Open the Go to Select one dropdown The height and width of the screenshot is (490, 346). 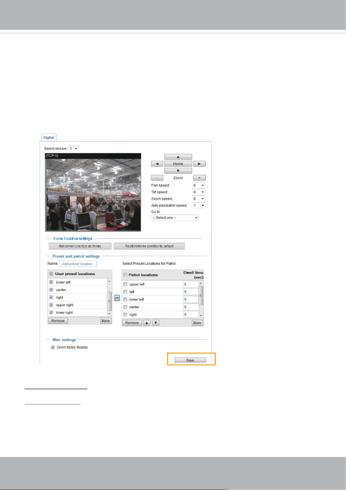(x=175, y=218)
